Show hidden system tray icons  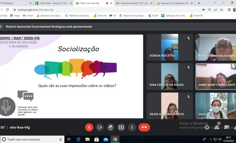[211, 139]
